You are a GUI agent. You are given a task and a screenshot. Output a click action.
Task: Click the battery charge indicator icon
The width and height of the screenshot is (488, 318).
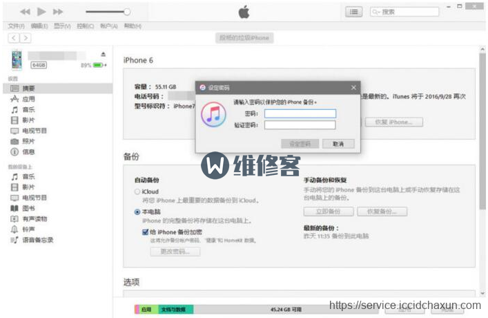coord(99,65)
